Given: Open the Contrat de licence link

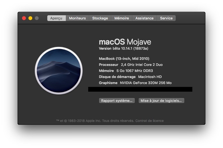Looking at the screenshot, I should 150,121.
